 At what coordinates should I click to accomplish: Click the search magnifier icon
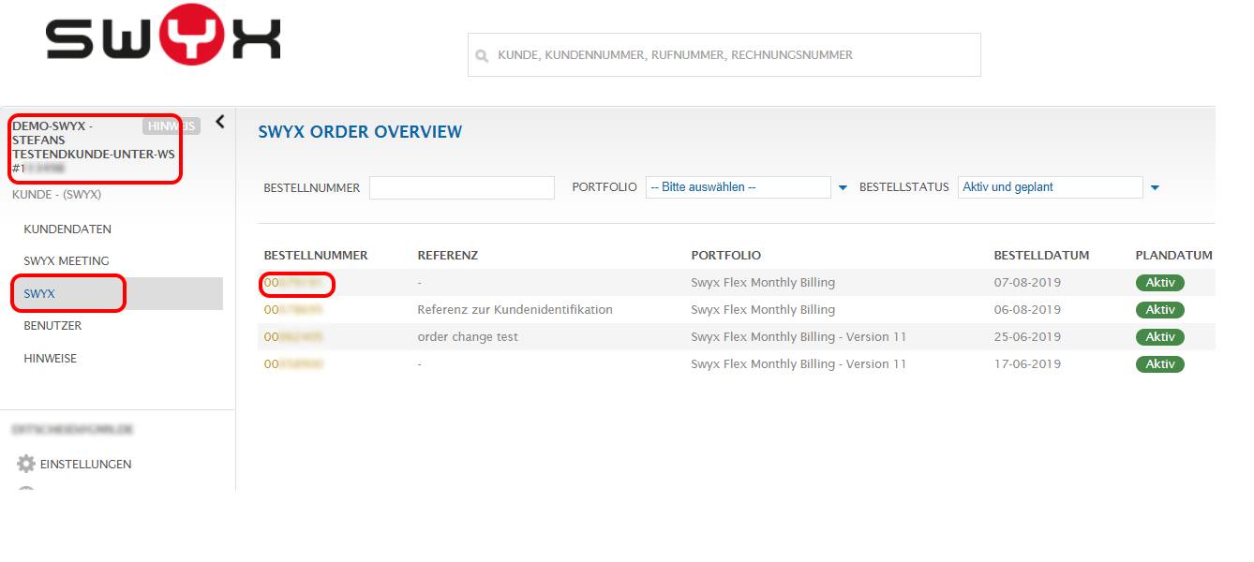pos(482,56)
